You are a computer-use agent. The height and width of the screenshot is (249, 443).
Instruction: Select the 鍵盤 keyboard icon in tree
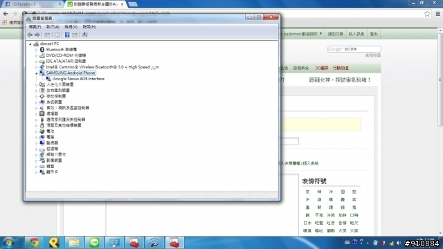(x=42, y=166)
